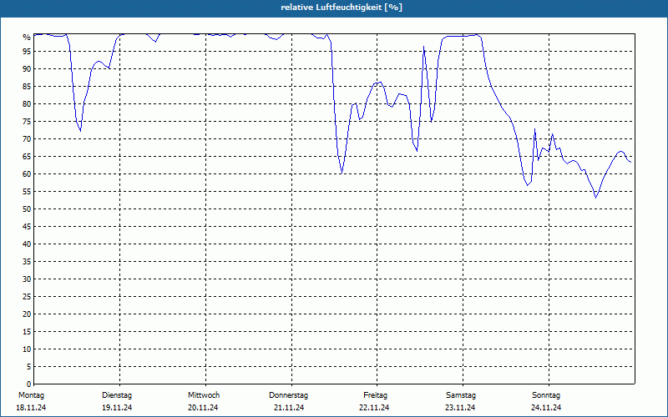Click the '55' y-axis tick label

point(27,192)
